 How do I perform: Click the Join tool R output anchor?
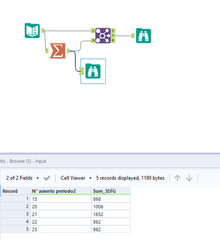113,40
